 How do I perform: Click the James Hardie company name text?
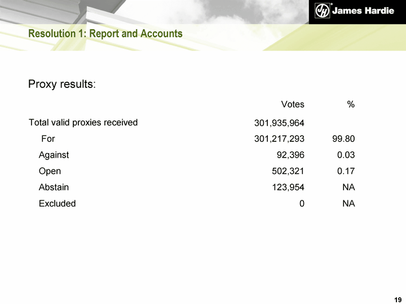[363, 11]
